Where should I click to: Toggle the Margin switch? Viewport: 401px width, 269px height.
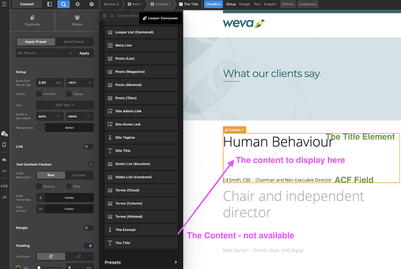88,228
